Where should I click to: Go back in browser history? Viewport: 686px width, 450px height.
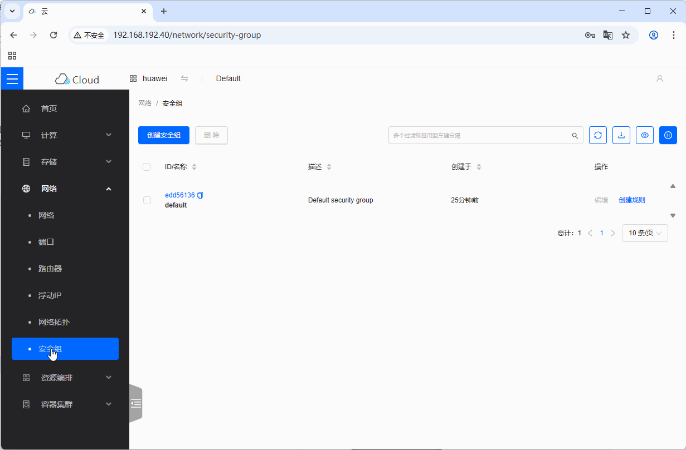(13, 35)
